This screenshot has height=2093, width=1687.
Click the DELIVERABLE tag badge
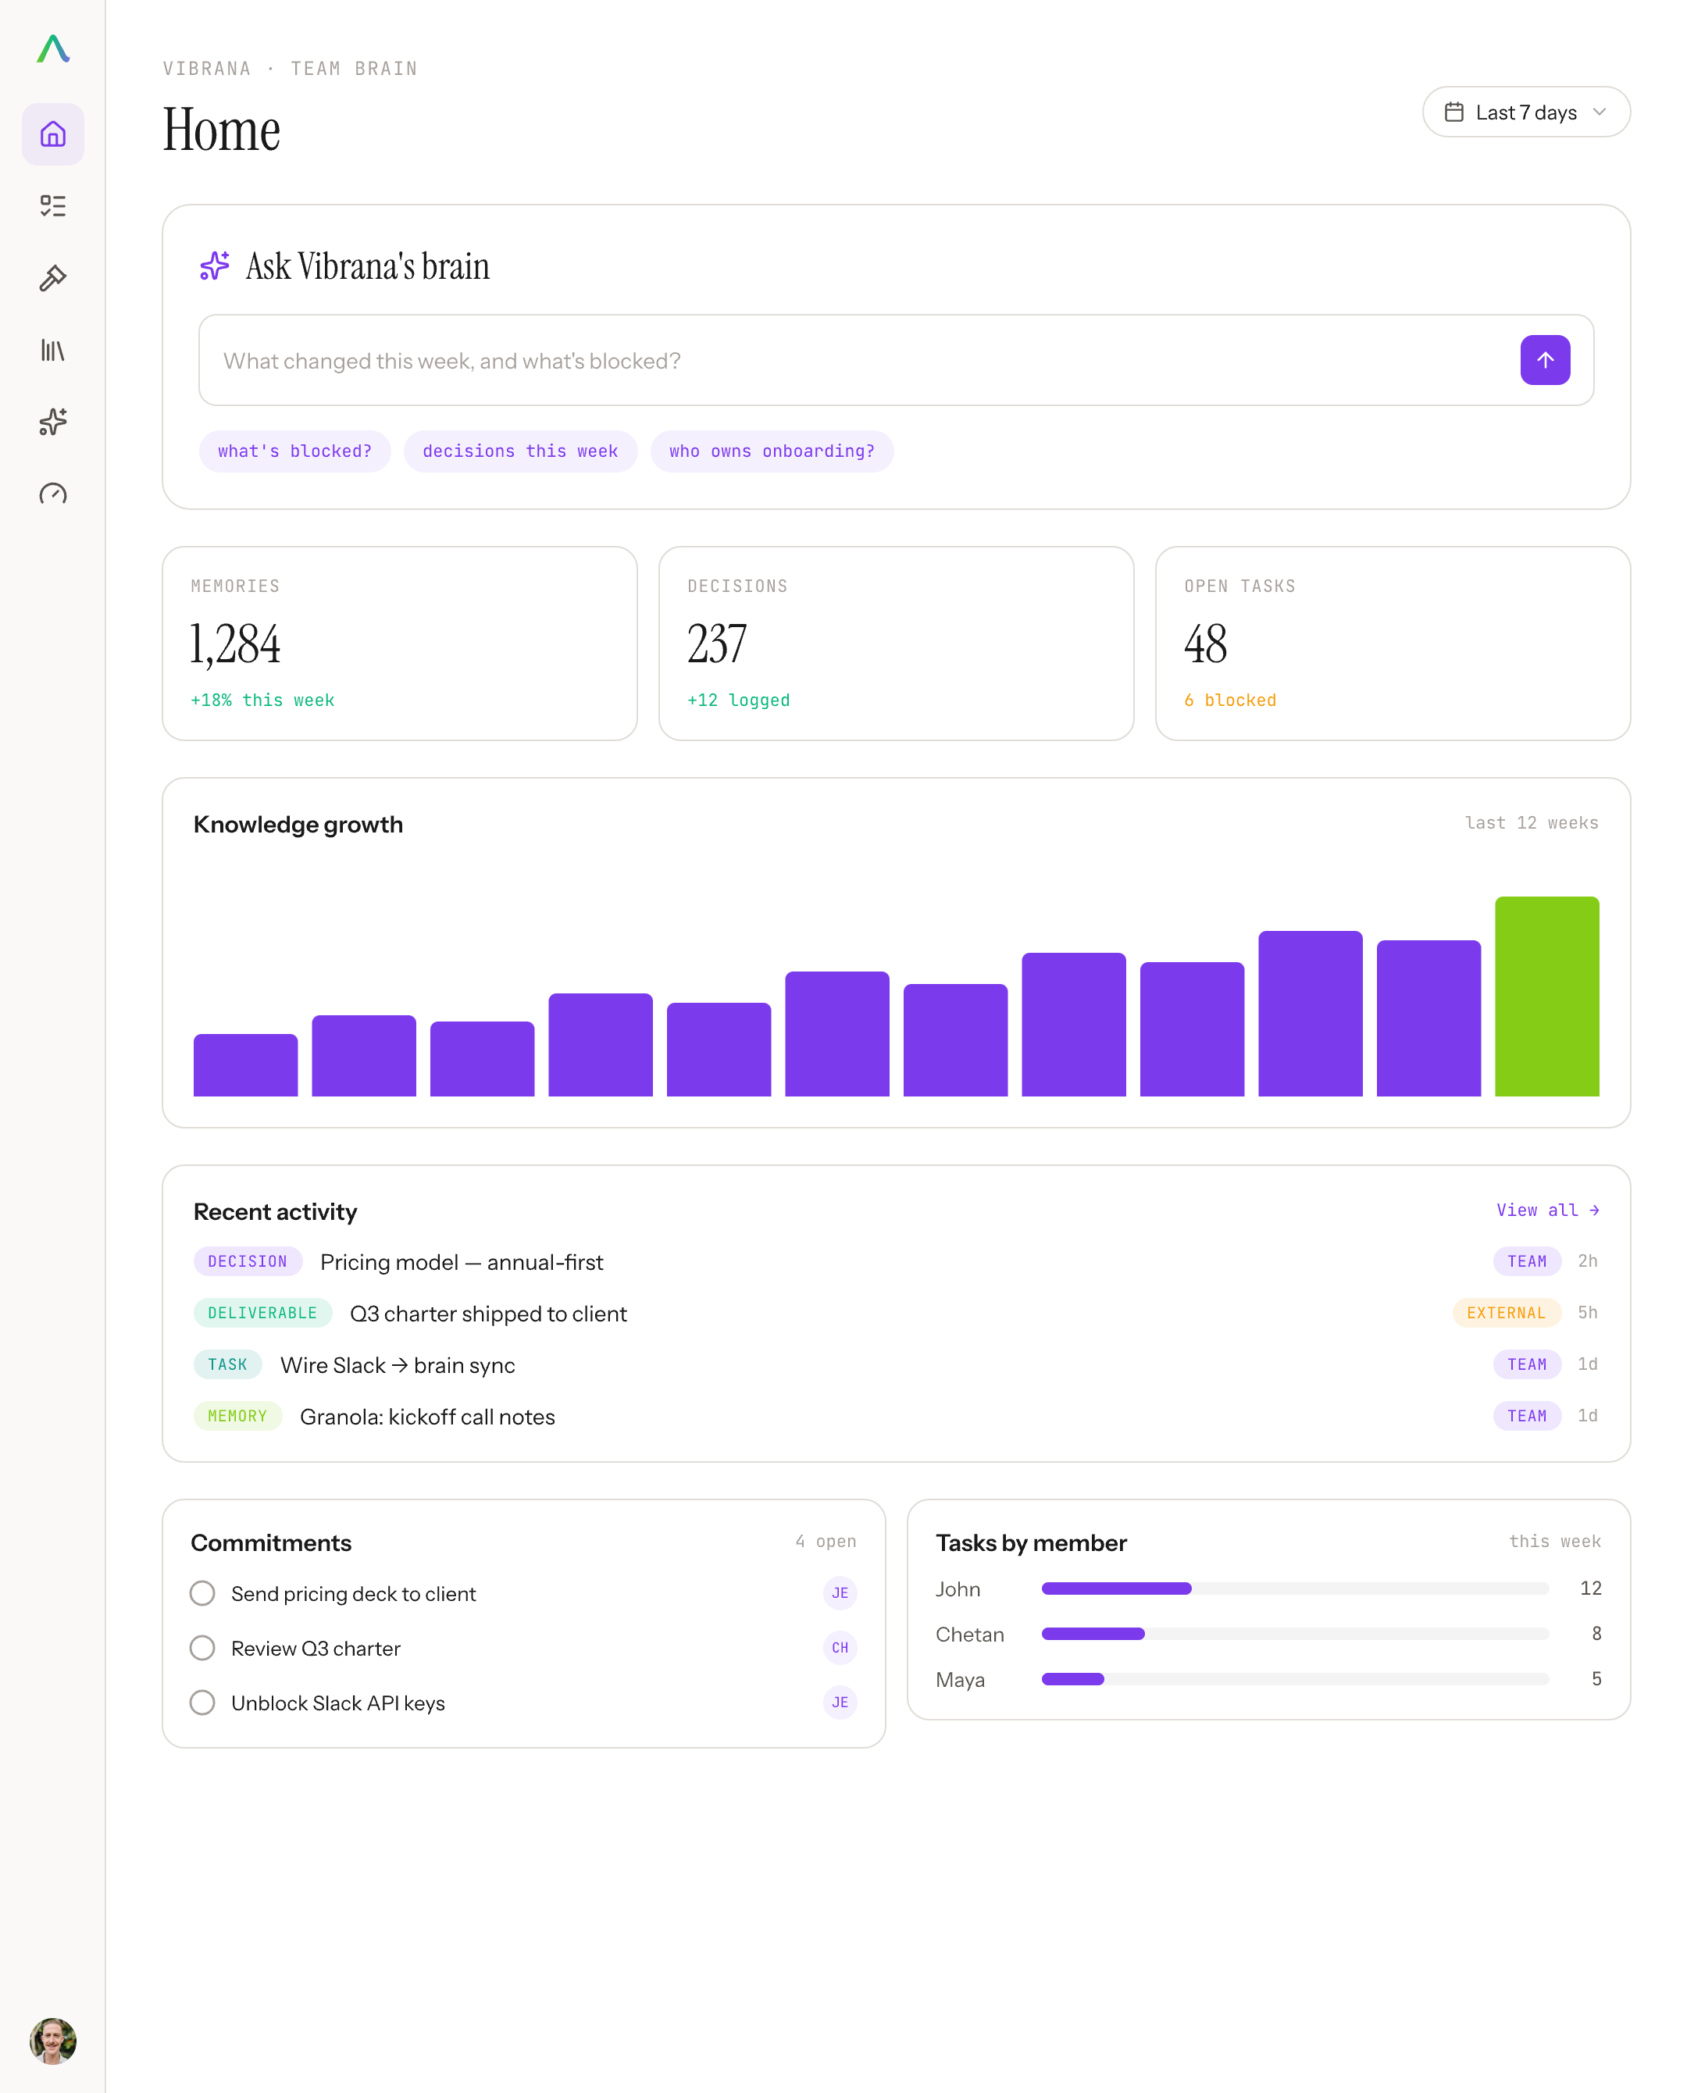(x=262, y=1313)
